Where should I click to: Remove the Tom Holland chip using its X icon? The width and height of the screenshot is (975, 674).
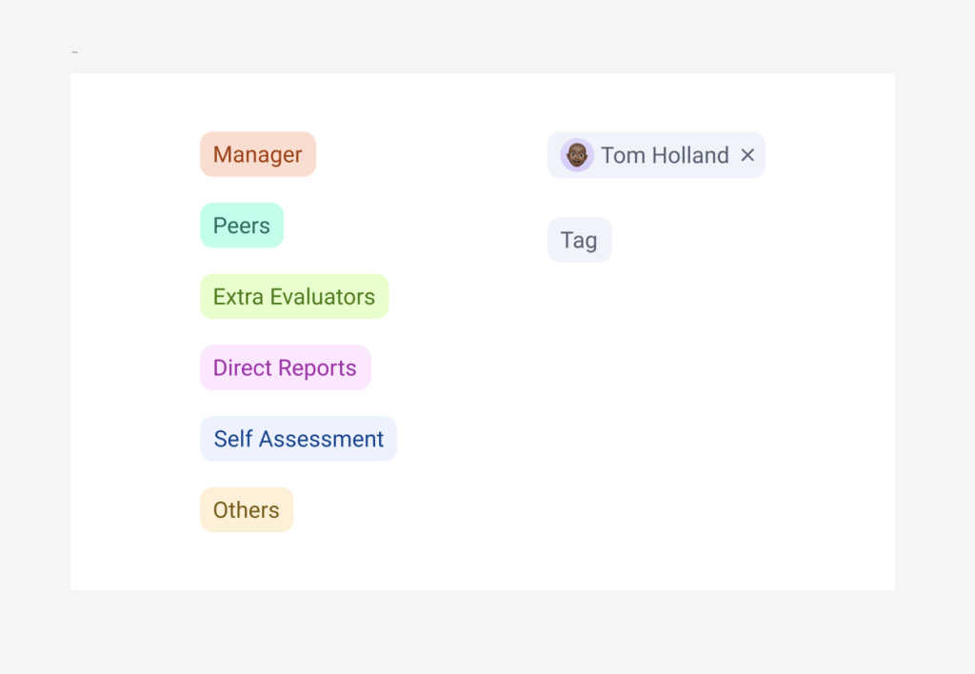pos(747,155)
